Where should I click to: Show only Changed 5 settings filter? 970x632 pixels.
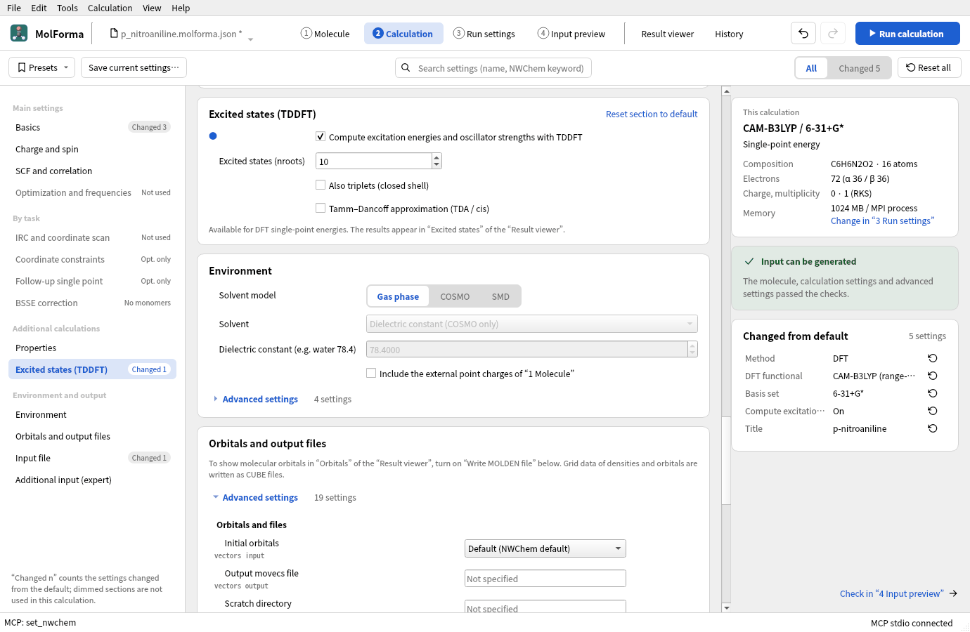click(859, 68)
